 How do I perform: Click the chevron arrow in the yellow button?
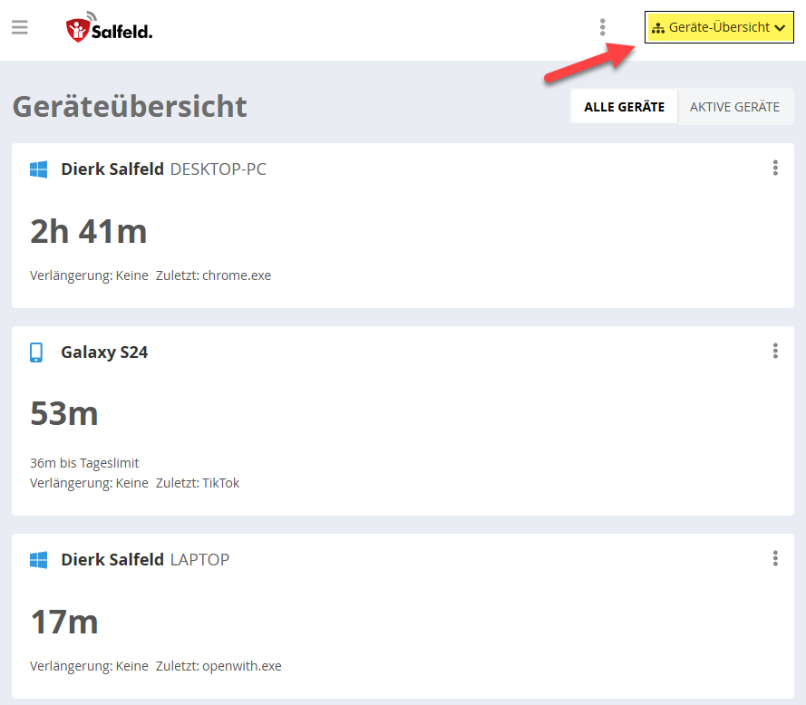tap(779, 27)
